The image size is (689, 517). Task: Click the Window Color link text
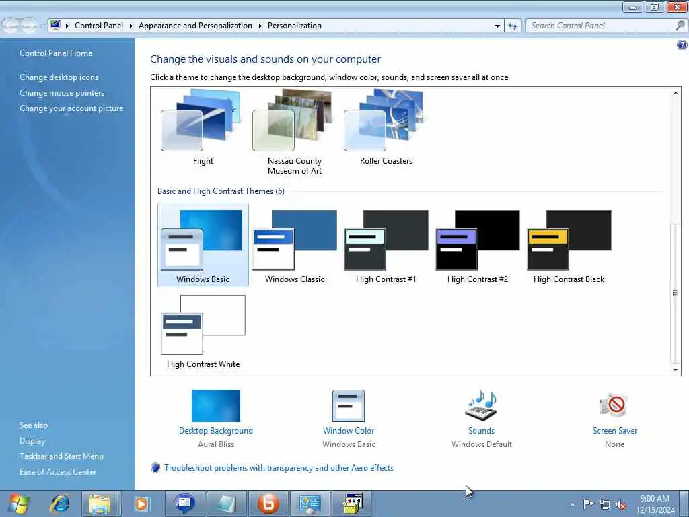pos(349,431)
